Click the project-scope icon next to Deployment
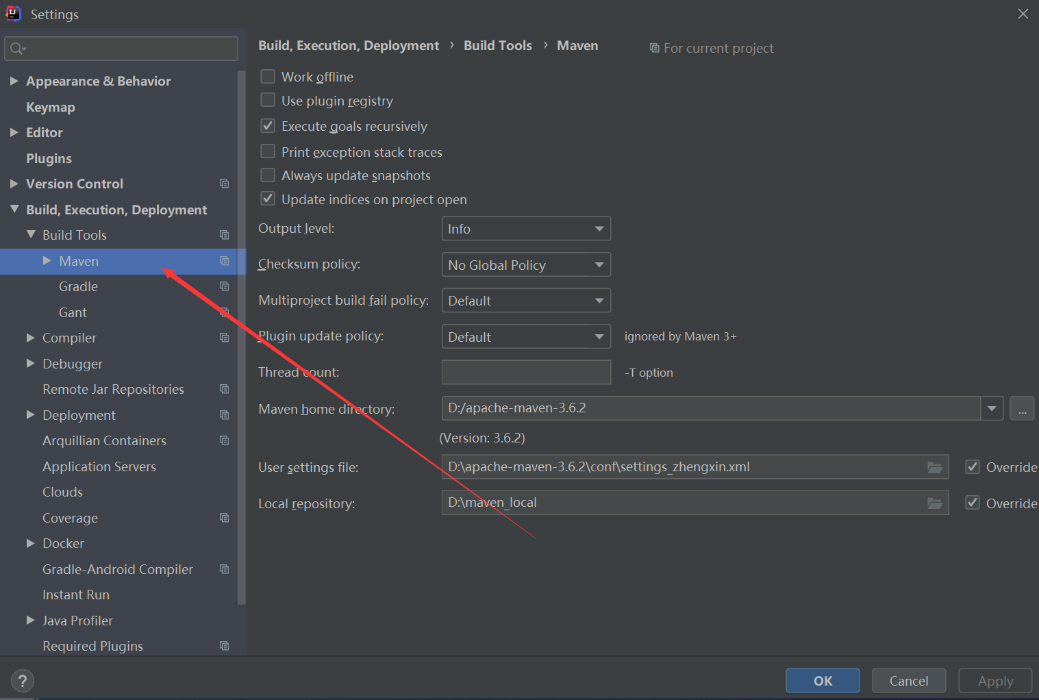 click(x=224, y=415)
